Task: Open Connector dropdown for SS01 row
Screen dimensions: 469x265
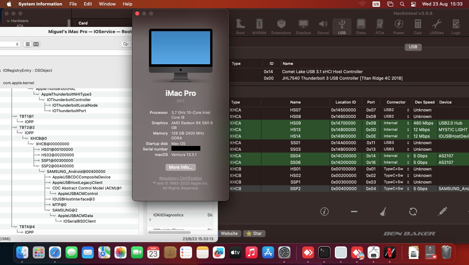Action: point(396,143)
